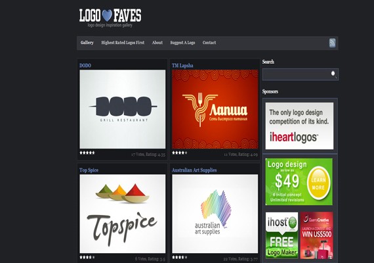The height and width of the screenshot is (263, 374).
Task: Click the $49 Logo design sponsor ad
Action: (299, 181)
